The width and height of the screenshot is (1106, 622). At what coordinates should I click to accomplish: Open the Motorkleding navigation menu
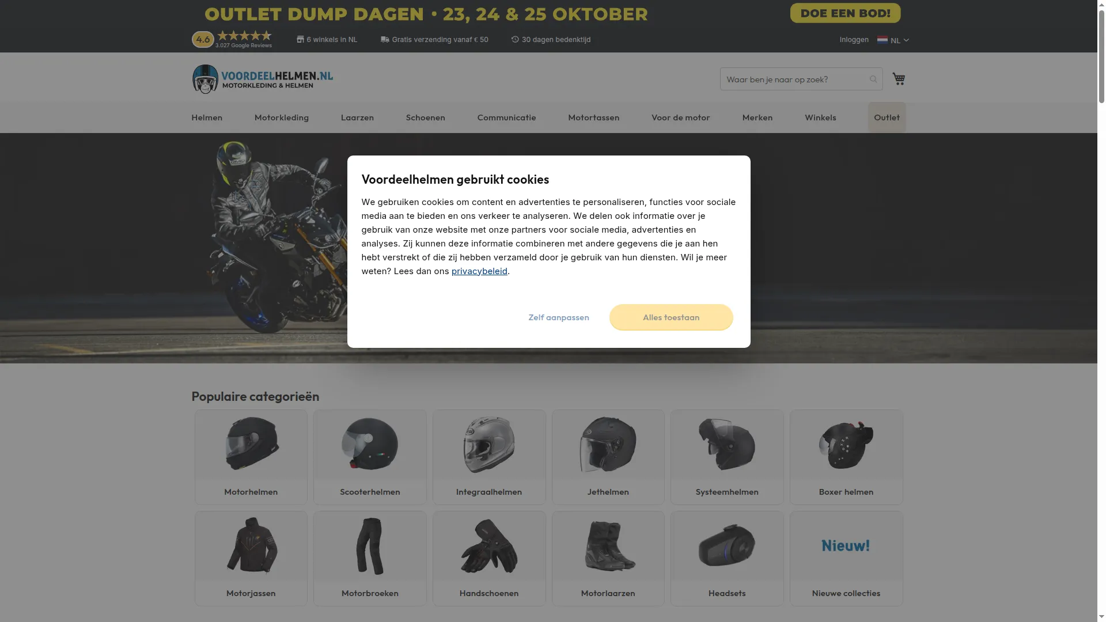pos(282,117)
